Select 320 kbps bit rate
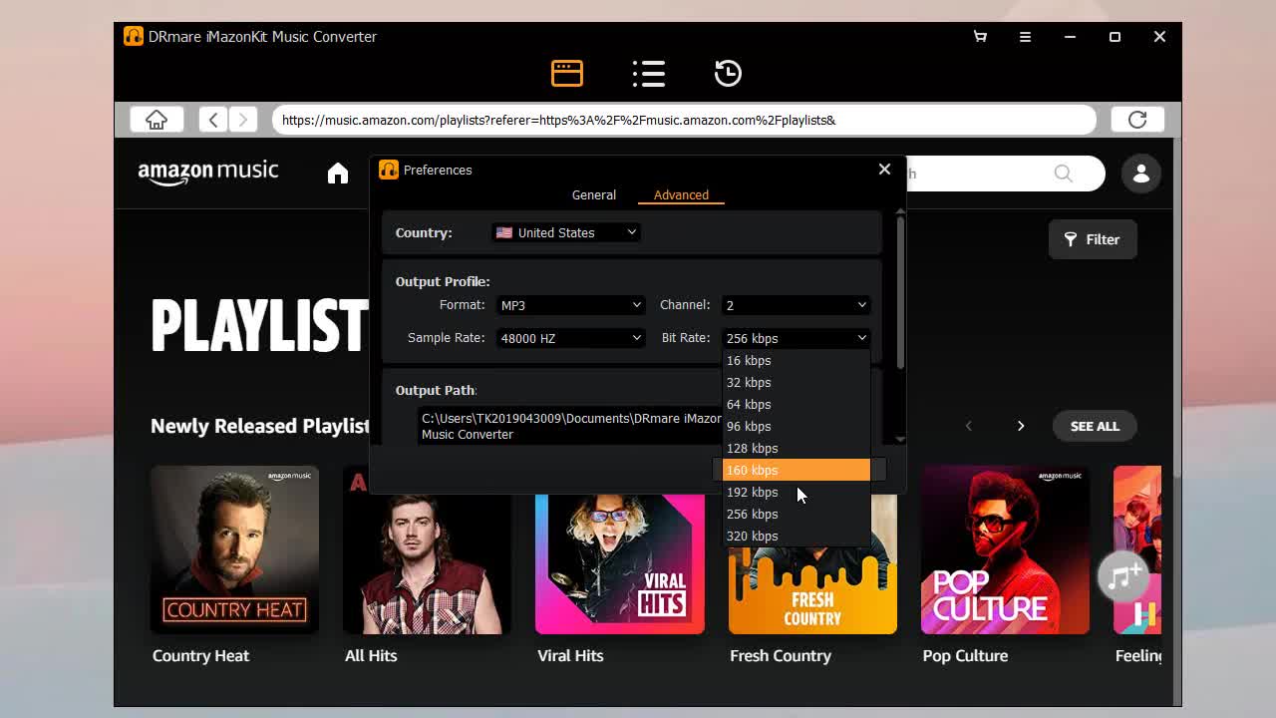The height and width of the screenshot is (718, 1276). pos(796,537)
